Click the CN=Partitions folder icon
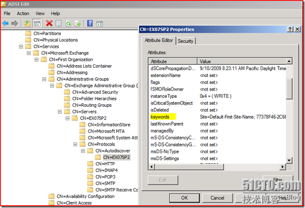 tap(28, 34)
